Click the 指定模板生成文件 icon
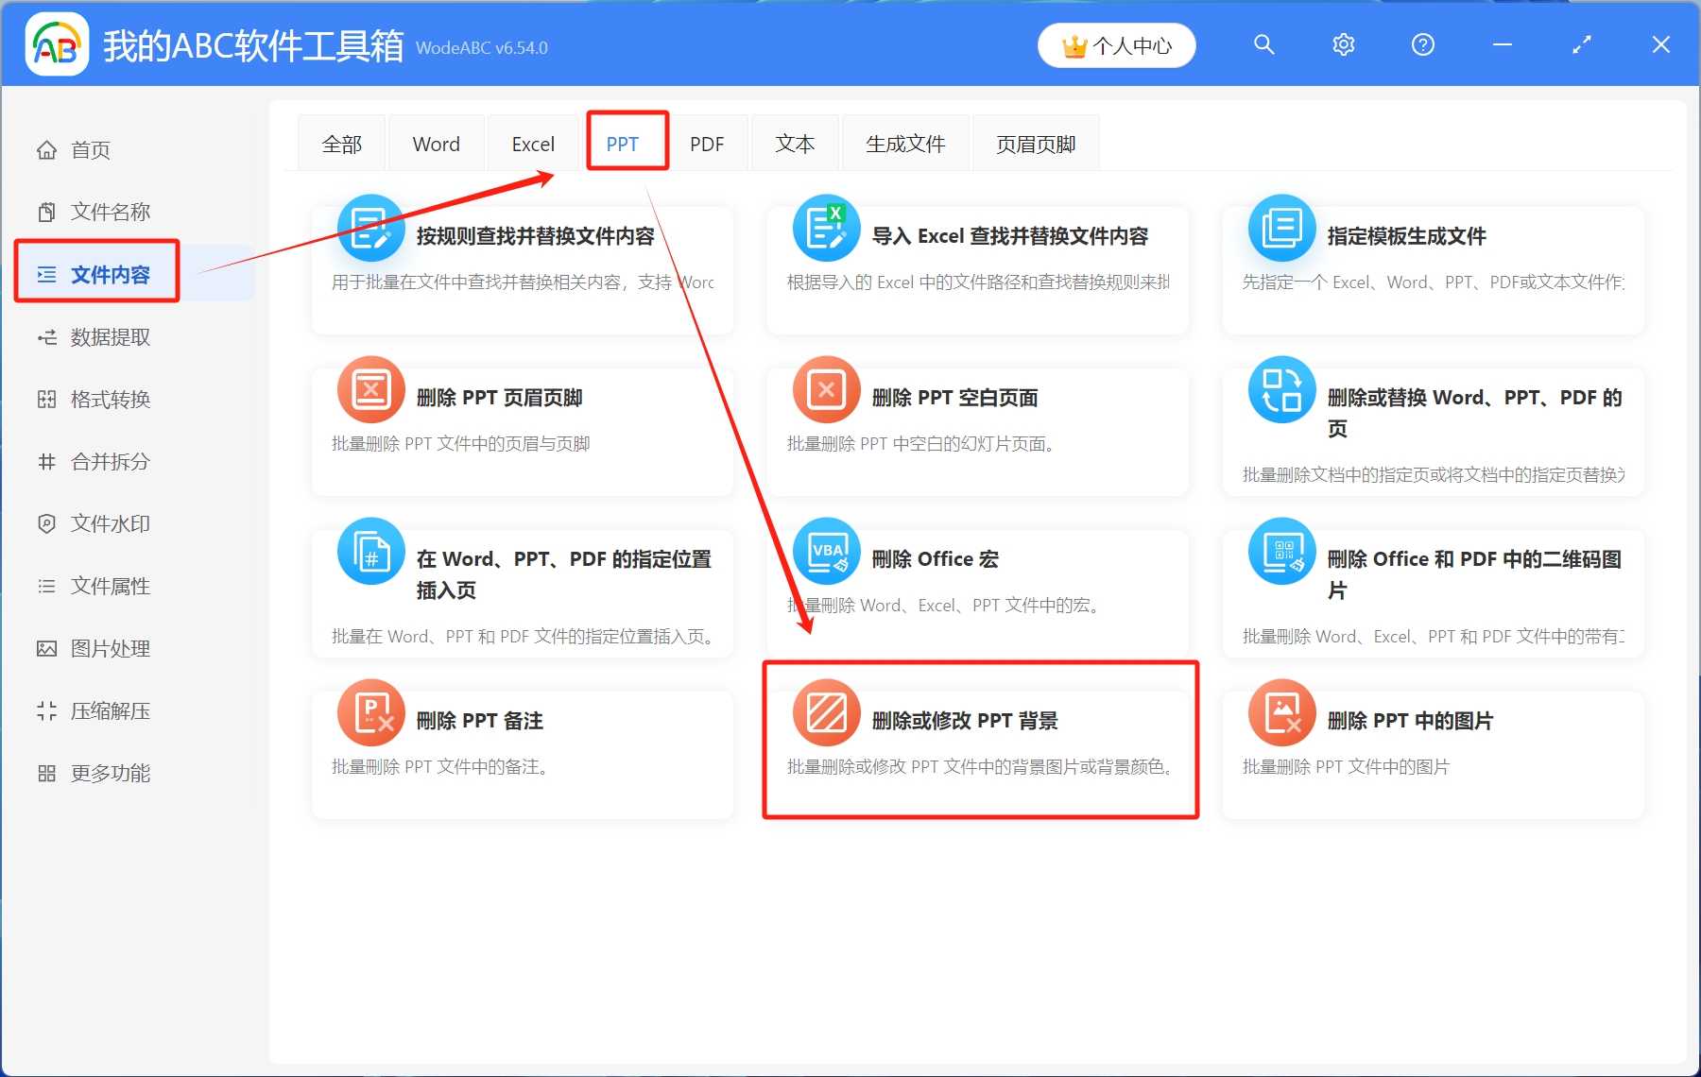The height and width of the screenshot is (1077, 1701). click(1280, 229)
